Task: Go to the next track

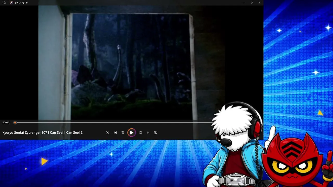Action: pos(148,133)
